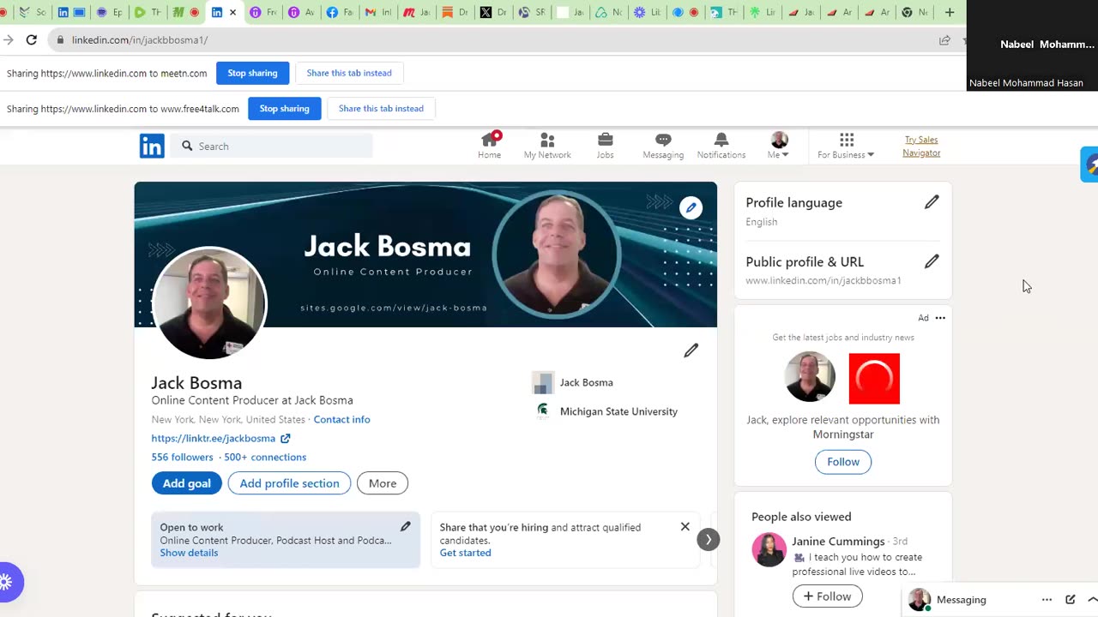This screenshot has width=1098, height=617.
Task: Stop sharing to free4talk.com
Action: point(284,109)
